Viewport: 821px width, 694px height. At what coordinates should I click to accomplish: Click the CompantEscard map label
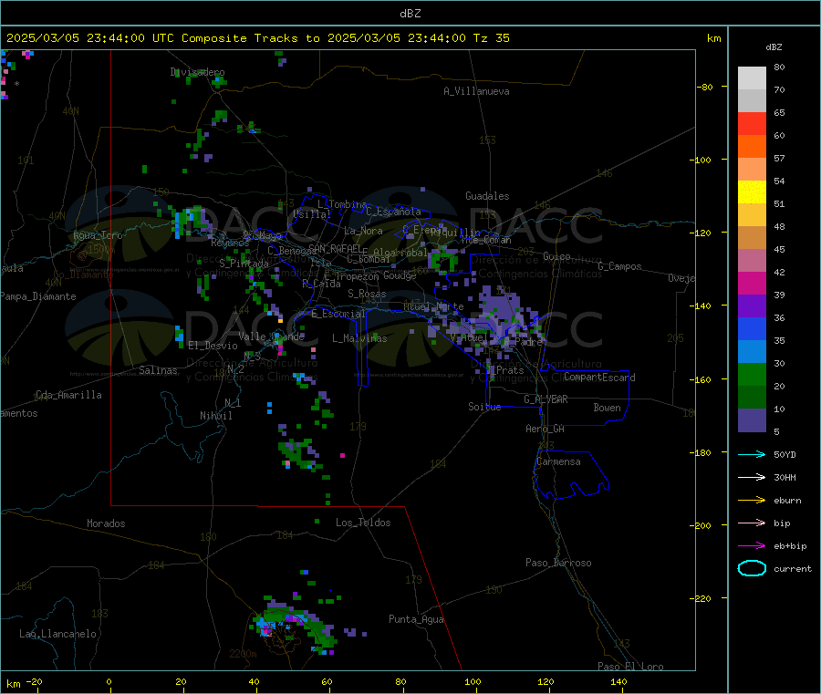click(x=599, y=377)
